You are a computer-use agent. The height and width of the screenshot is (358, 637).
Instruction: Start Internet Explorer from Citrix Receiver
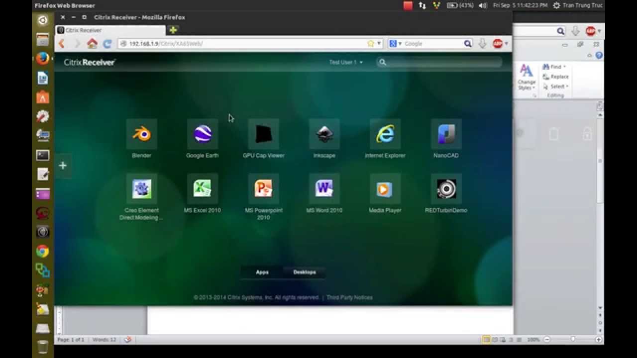(x=385, y=134)
